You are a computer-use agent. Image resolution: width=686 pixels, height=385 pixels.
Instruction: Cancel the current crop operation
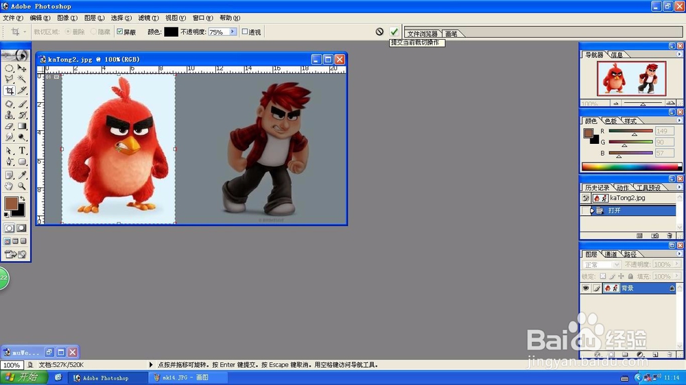click(x=379, y=32)
